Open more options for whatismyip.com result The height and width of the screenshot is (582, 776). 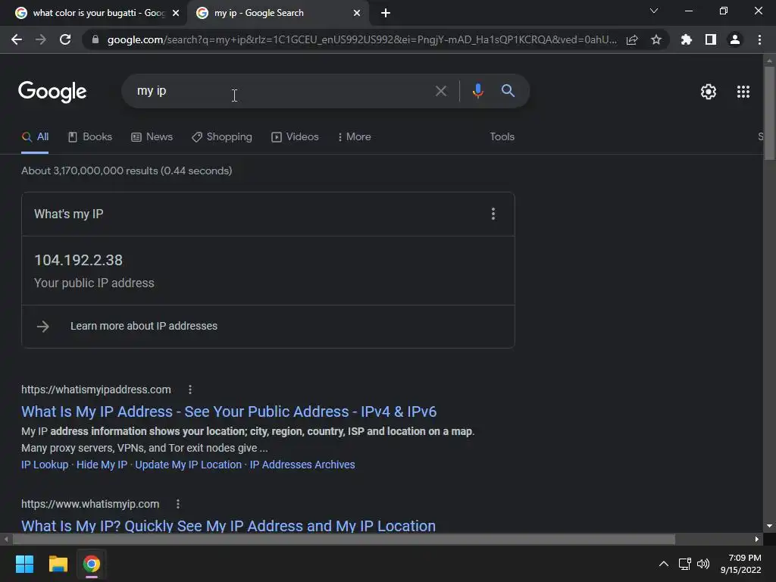pyautogui.click(x=178, y=504)
